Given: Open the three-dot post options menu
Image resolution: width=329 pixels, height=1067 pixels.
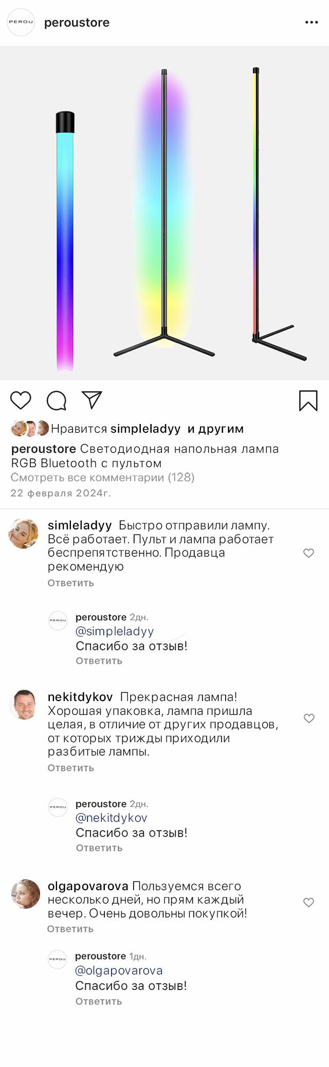Looking at the screenshot, I should click(x=312, y=23).
